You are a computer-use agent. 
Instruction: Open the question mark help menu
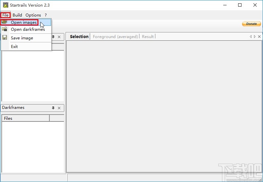point(46,15)
